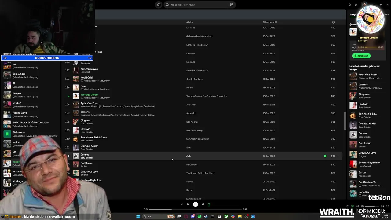Toggle repeat mode
Image resolution: width=391 pixels, height=220 pixels.
(x=209, y=204)
